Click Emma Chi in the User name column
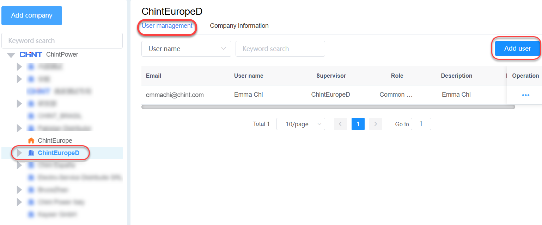542x225 pixels. (248, 95)
